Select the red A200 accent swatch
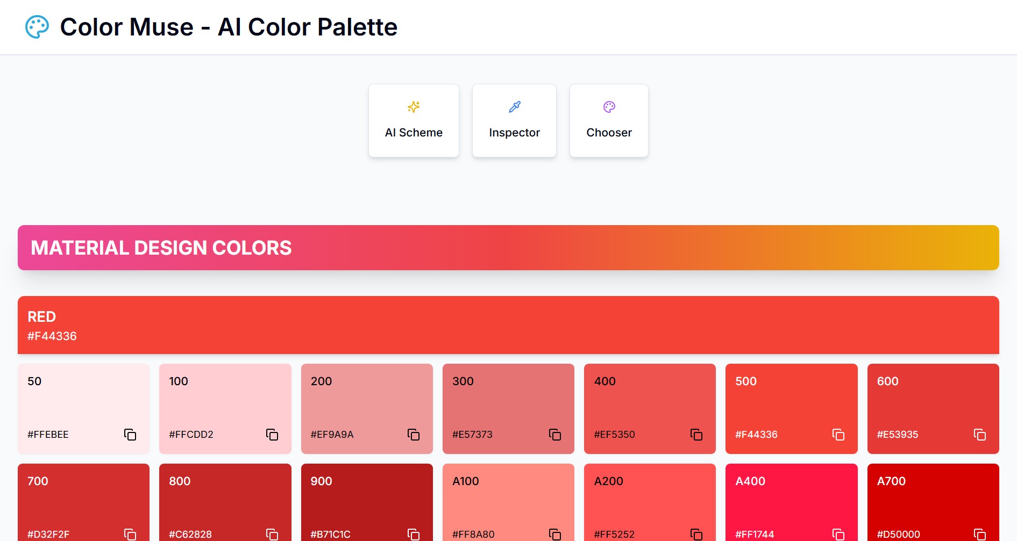1017x541 pixels. pos(650,502)
